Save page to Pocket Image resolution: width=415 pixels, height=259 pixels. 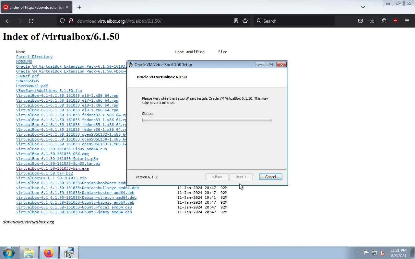[x=360, y=21]
